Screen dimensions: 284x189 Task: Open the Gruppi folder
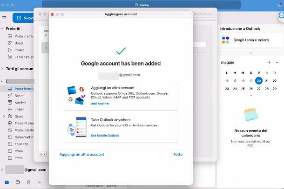tap(16, 117)
